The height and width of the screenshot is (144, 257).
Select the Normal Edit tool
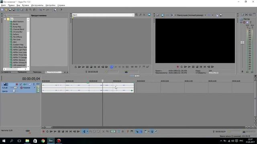(x=84, y=132)
